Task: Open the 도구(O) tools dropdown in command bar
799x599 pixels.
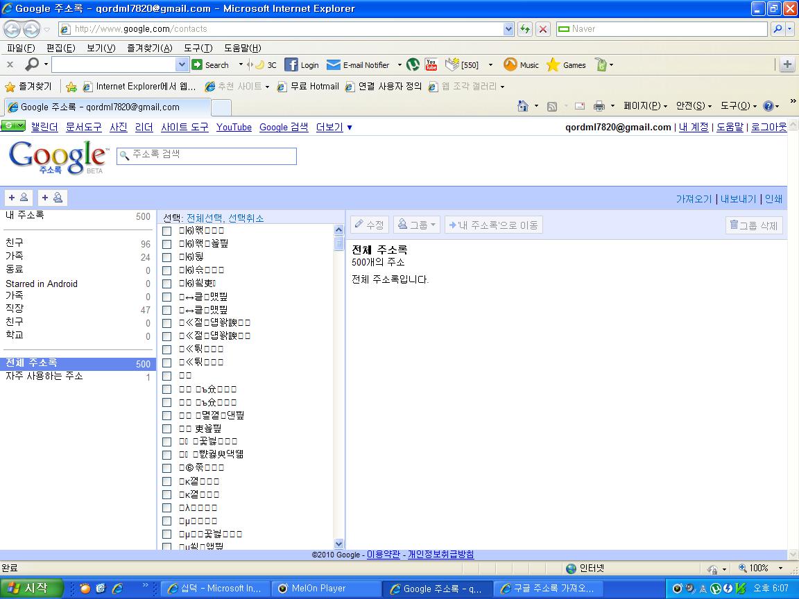Action: point(739,106)
